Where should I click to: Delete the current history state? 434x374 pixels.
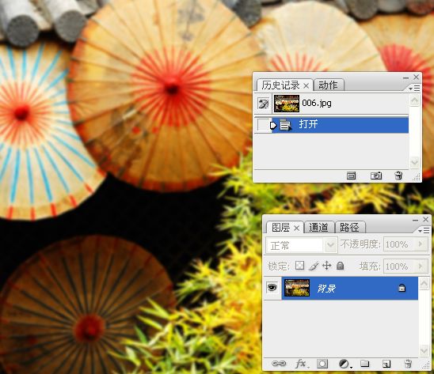point(398,176)
